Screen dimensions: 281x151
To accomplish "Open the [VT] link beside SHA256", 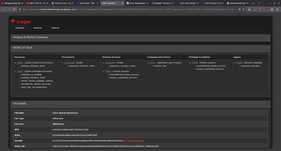I will pyautogui.click(x=125, y=141).
